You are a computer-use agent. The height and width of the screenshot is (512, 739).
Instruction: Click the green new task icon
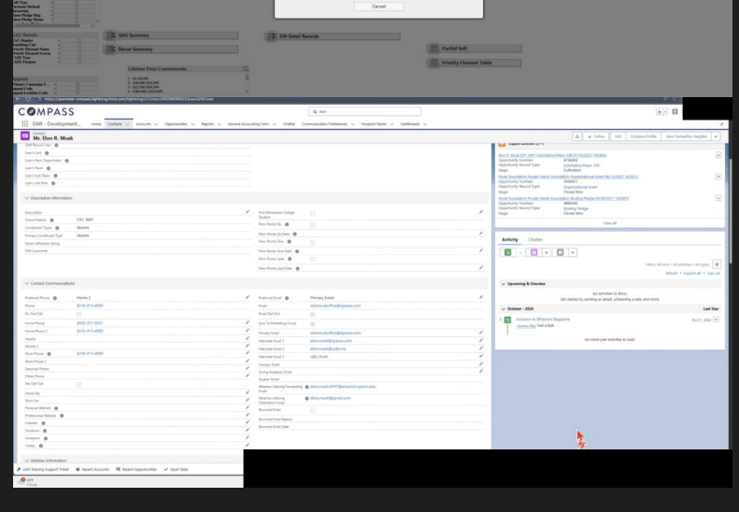(x=507, y=252)
